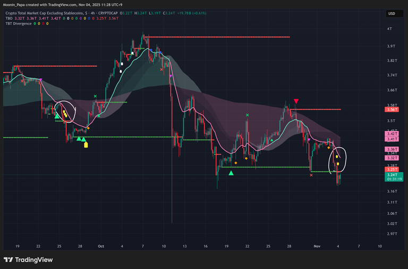Screen dimensions: 408x269
Task: Click the green up-triangle below Oct 19 low
Action: tap(231, 173)
